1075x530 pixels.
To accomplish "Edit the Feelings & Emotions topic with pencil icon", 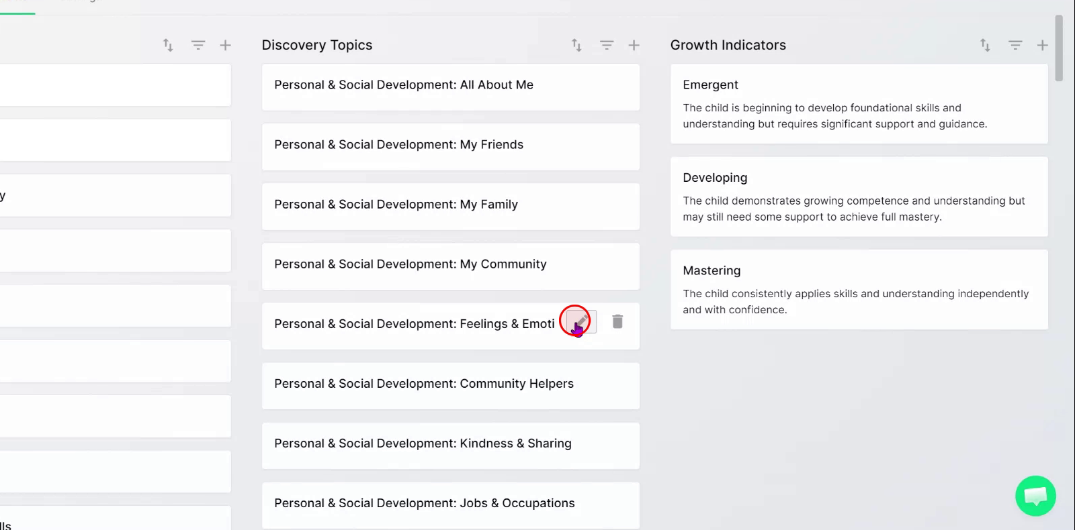I will (581, 321).
